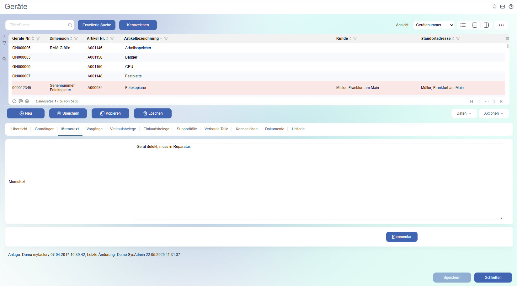
Task: Click into the Filter/Suche input field
Action: [38, 25]
